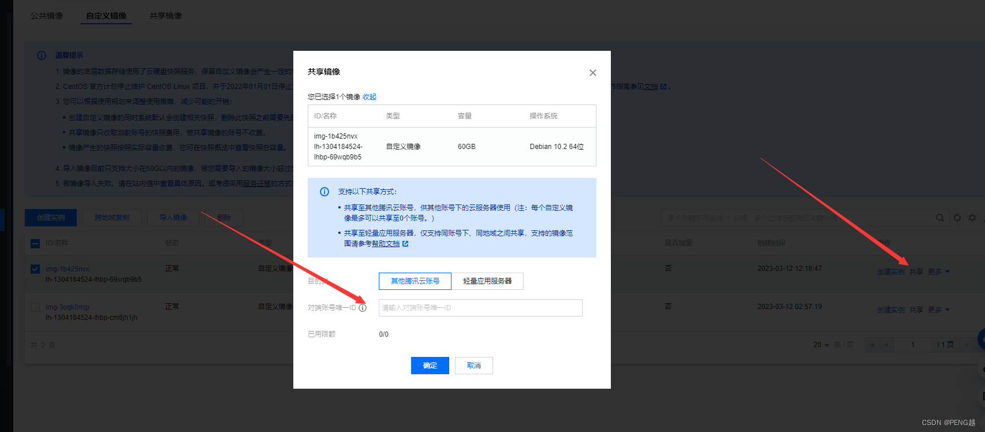This screenshot has width=985, height=432.
Task: Focus the 对端账号唯一ID input field
Action: (480, 308)
